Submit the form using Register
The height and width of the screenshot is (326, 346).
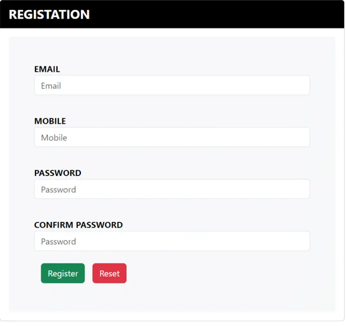coord(63,273)
